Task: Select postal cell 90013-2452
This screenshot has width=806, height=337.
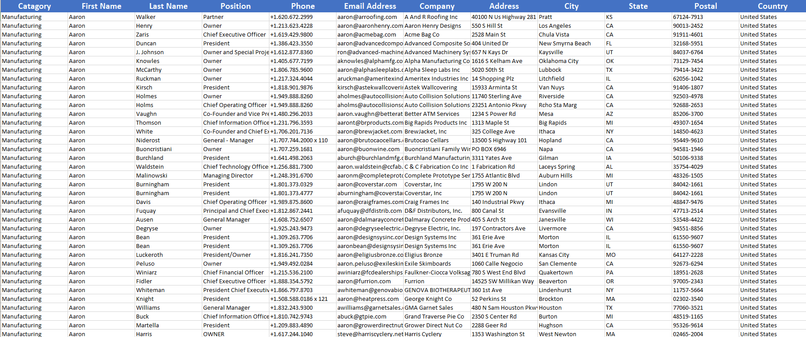Action: (x=705, y=26)
